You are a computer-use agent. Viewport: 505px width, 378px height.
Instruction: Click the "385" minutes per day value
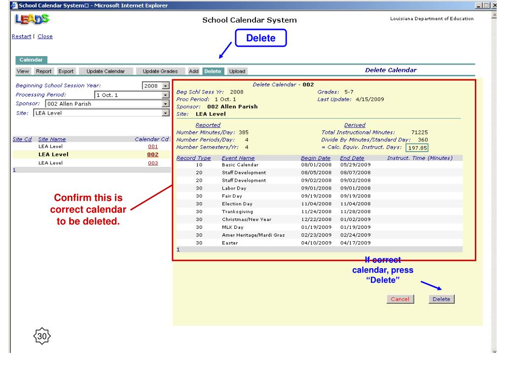pos(244,132)
